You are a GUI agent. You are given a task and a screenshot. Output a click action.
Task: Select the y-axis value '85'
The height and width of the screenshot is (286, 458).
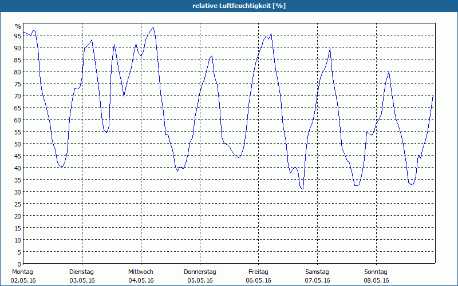point(18,59)
